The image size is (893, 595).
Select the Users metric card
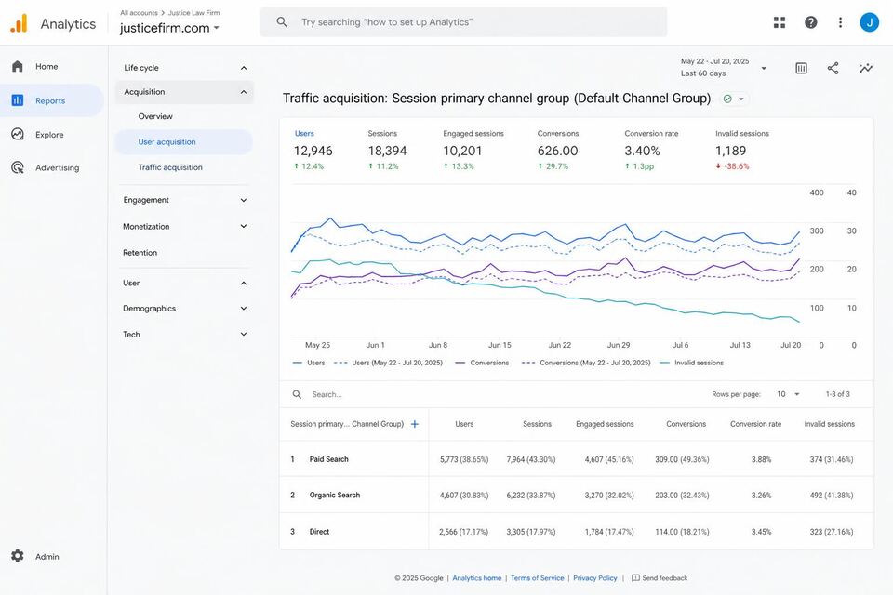313,150
